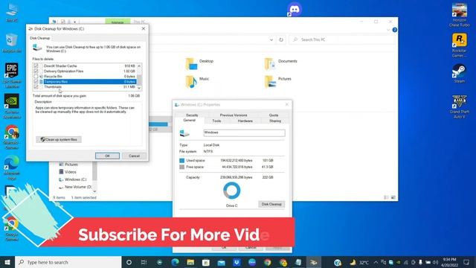Image resolution: width=476 pixels, height=268 pixels.
Task: Open Dropbox from the taskbar
Action: [237, 262]
